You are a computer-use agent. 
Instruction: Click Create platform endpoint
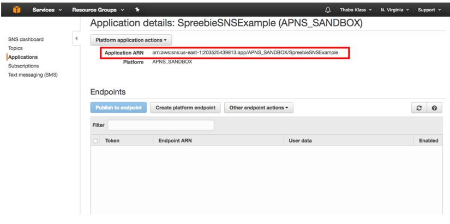click(x=185, y=108)
